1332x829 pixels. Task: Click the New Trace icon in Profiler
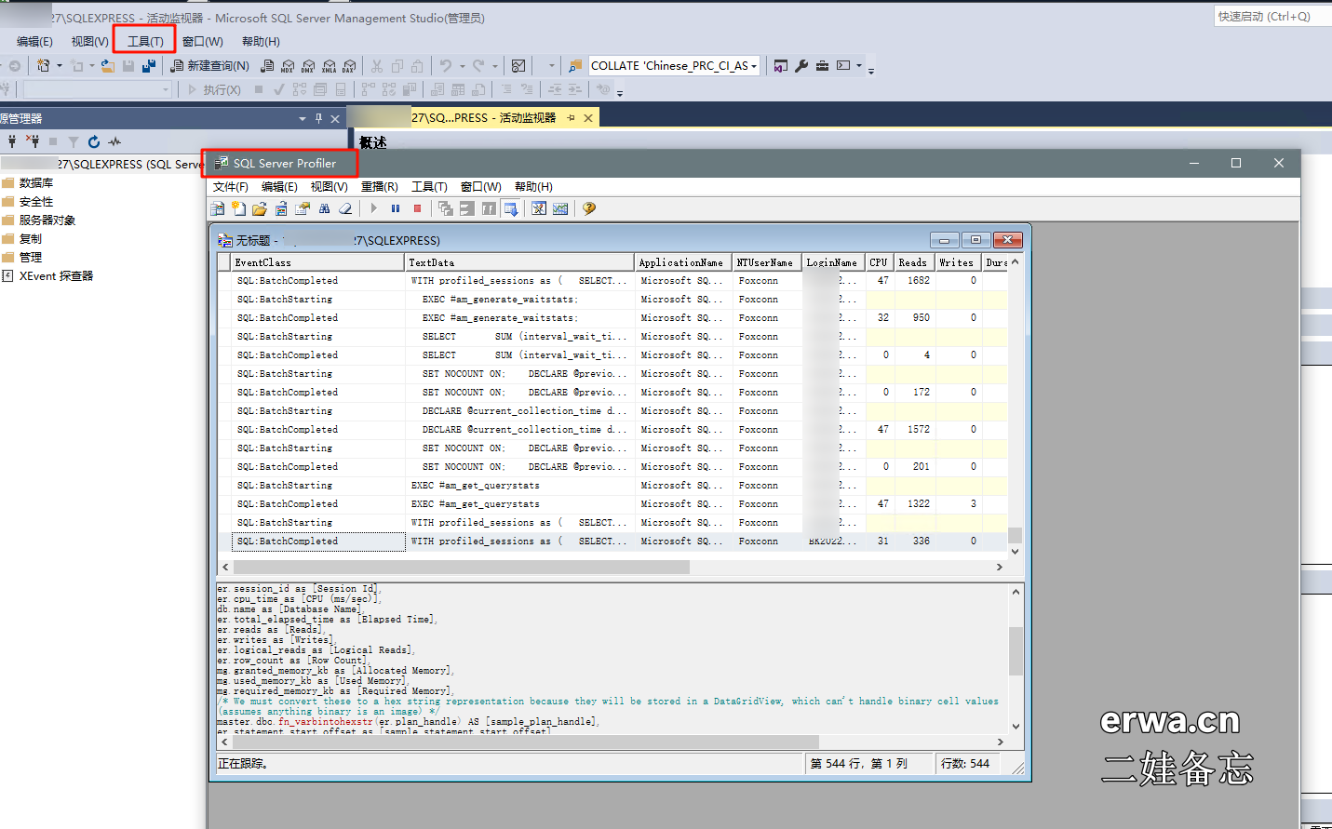pyautogui.click(x=217, y=208)
